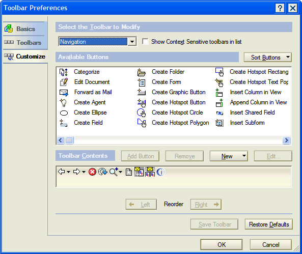Select the Create Folder icon
This screenshot has width=302, height=254.
pyautogui.click(x=142, y=72)
